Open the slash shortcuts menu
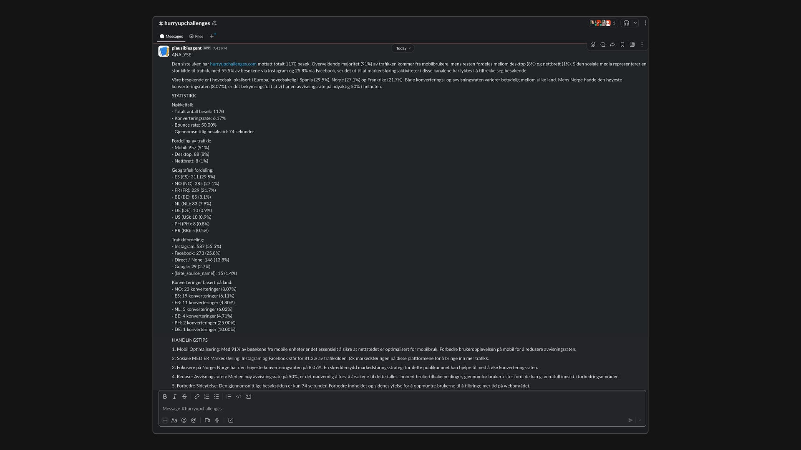The image size is (801, 450). pos(231,420)
